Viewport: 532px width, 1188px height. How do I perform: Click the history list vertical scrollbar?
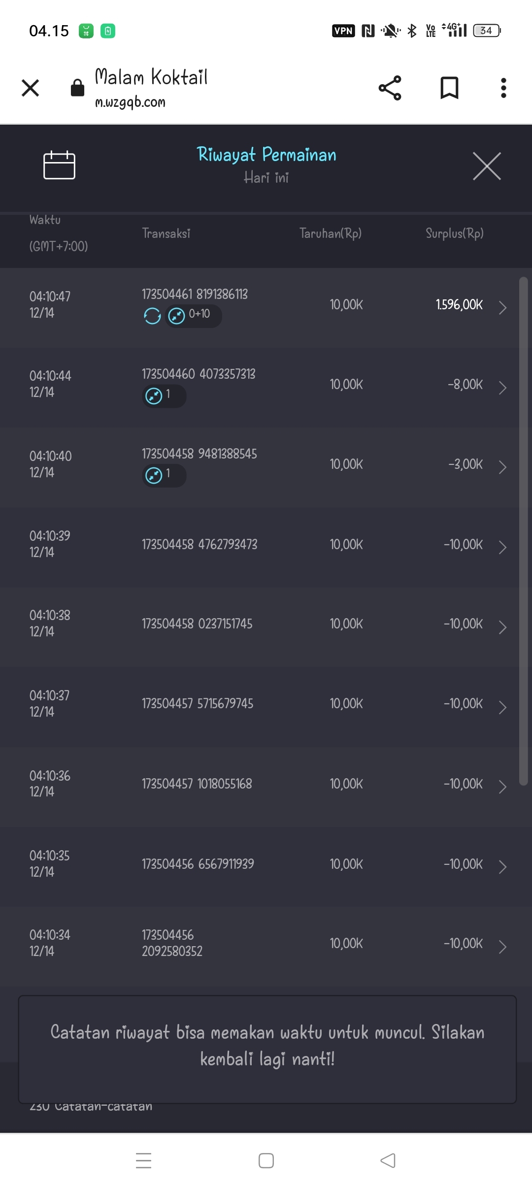click(x=523, y=531)
